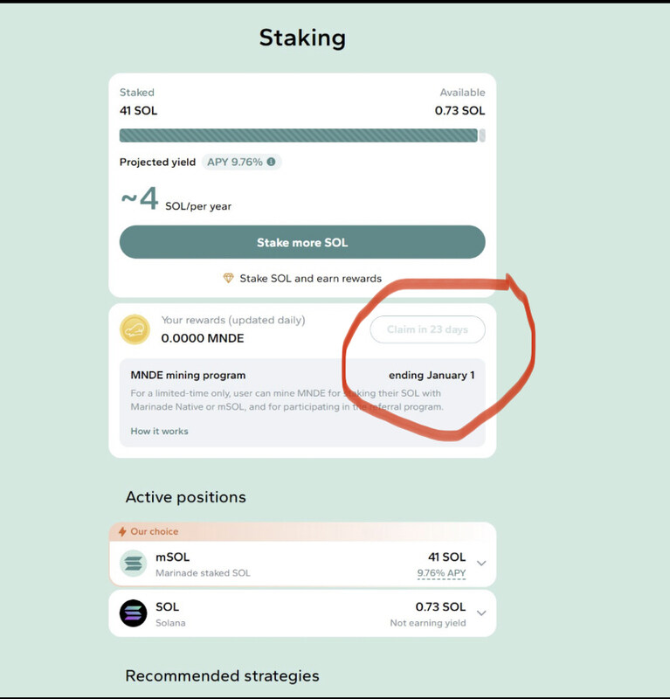This screenshot has height=699, width=670.
Task: Expand the SOL position chevron
Action: (481, 613)
